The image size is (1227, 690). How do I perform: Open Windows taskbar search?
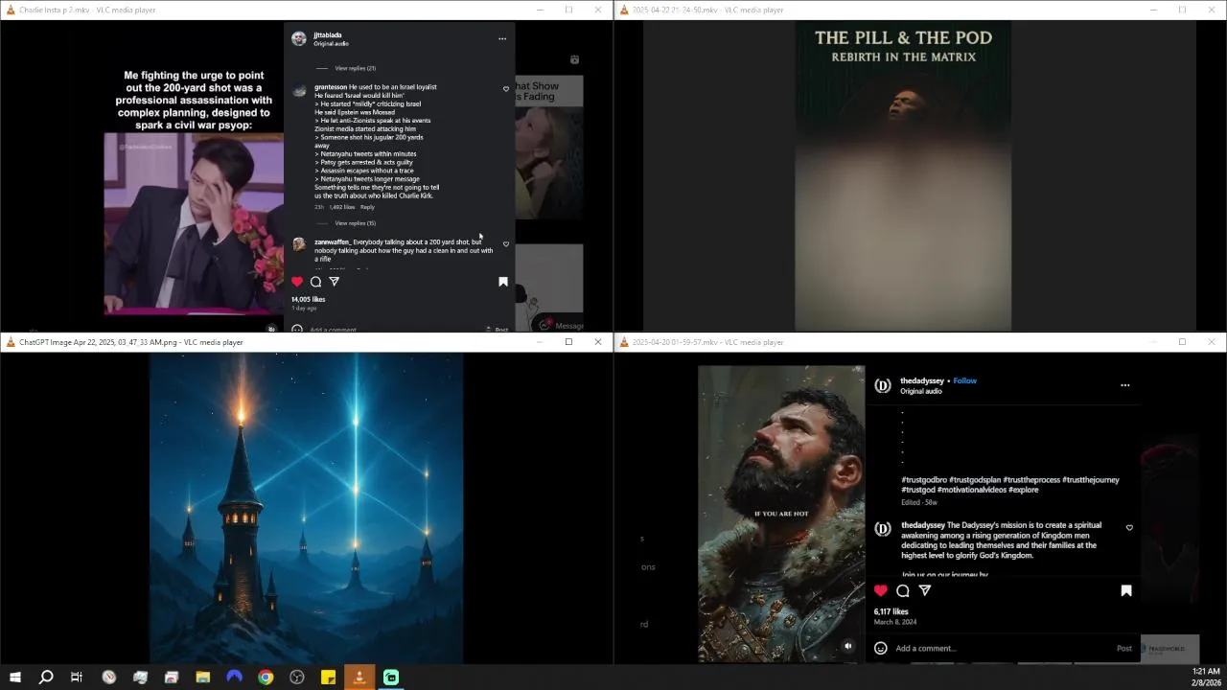[46, 678]
